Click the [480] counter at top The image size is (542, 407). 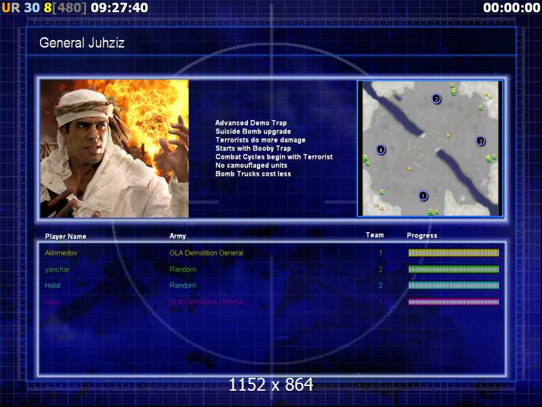point(70,7)
